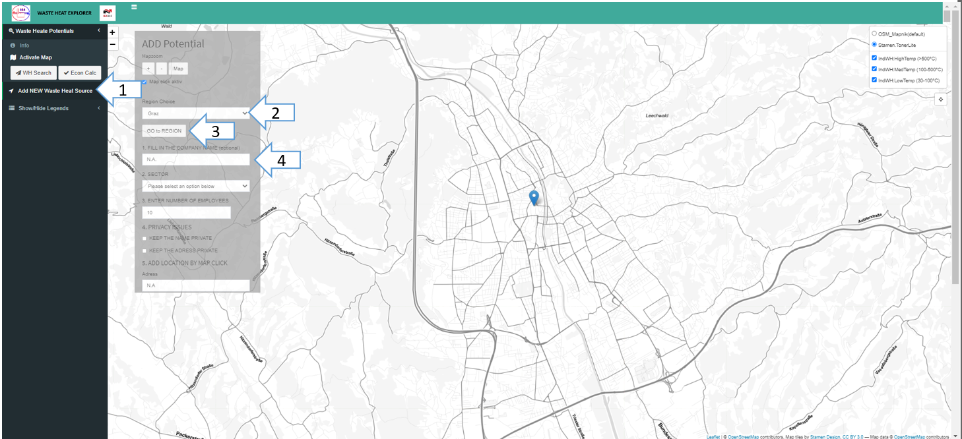
Task: Toggle the IndWH:HighTemp (>500°C) layer
Action: tap(874, 58)
